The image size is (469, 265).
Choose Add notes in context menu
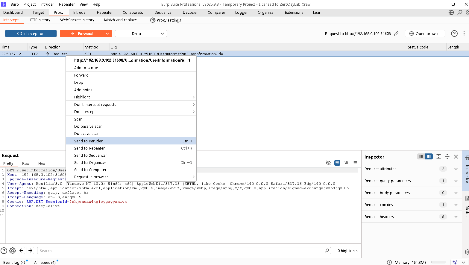(x=131, y=90)
